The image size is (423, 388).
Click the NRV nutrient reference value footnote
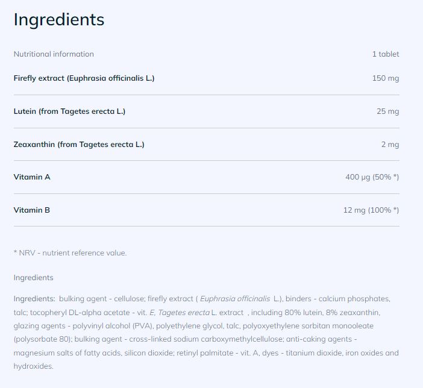click(x=70, y=253)
